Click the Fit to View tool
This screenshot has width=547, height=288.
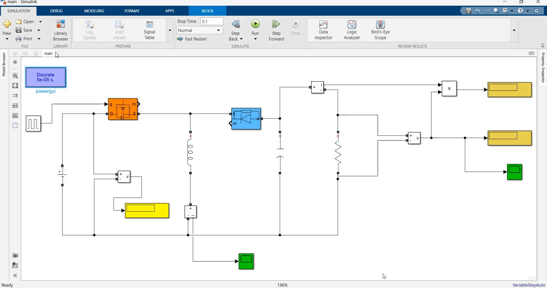(x=15, y=85)
